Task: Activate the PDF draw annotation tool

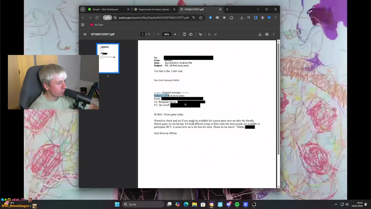Action: [x=200, y=34]
